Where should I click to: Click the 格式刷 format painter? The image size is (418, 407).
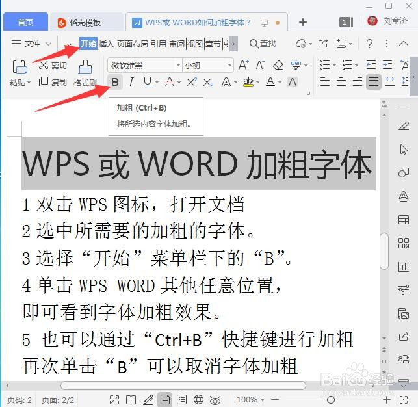85,74
